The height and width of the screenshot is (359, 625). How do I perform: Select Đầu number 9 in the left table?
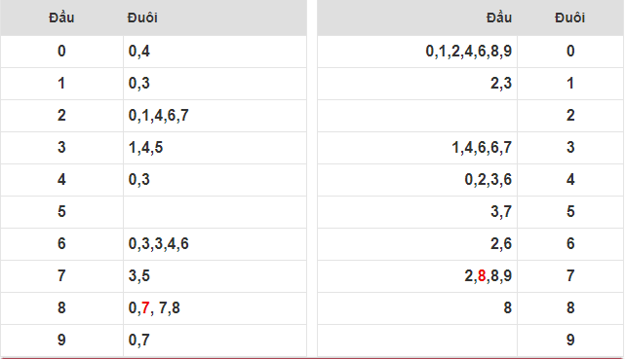tap(61, 341)
